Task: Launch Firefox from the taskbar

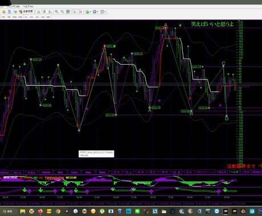Action: (x=40, y=211)
